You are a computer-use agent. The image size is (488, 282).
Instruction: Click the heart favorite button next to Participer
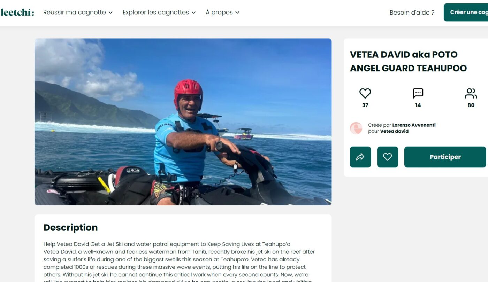[x=388, y=157]
